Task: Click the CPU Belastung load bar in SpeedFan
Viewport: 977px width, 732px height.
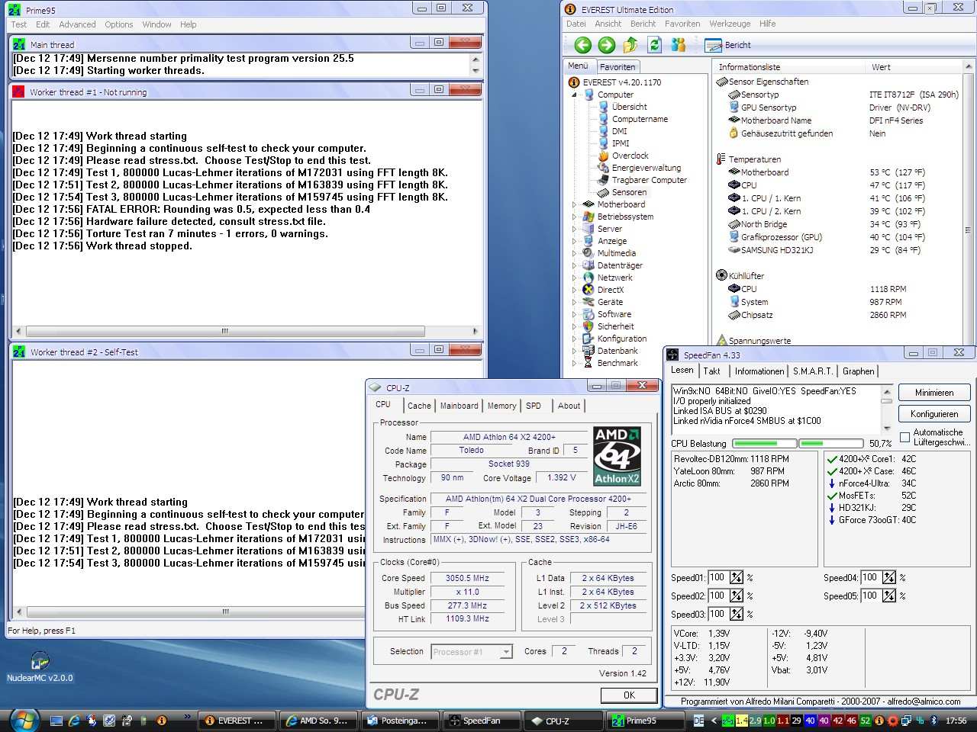Action: [798, 443]
